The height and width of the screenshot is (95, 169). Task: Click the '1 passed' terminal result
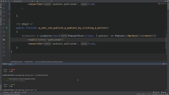point(12,84)
